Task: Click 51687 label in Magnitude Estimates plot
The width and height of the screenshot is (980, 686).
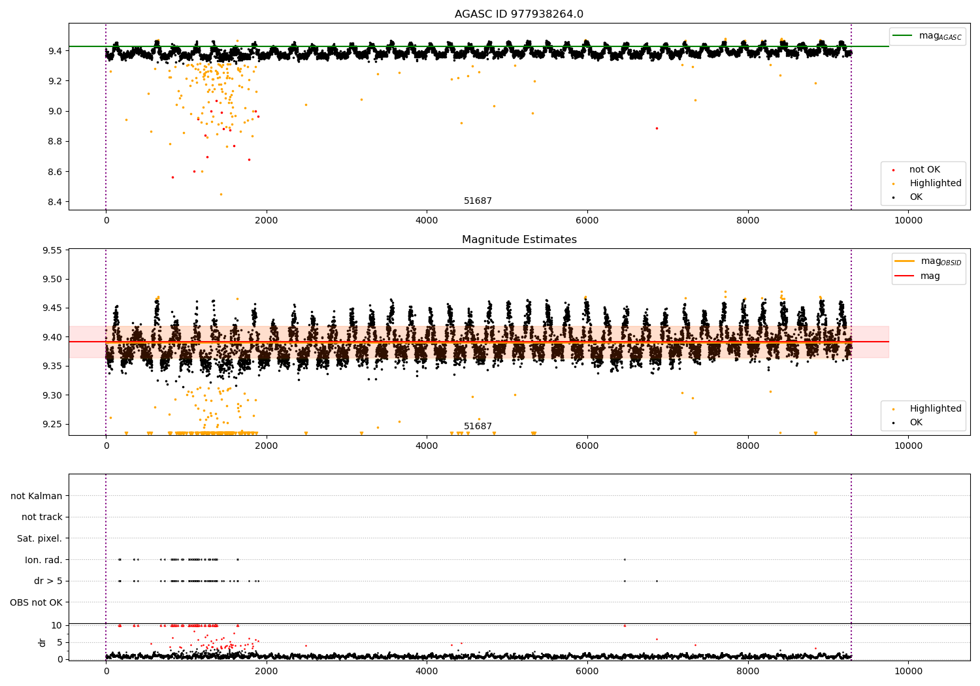Action: point(478,427)
